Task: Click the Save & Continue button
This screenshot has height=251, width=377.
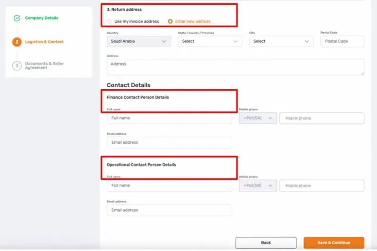Action: [x=334, y=242]
